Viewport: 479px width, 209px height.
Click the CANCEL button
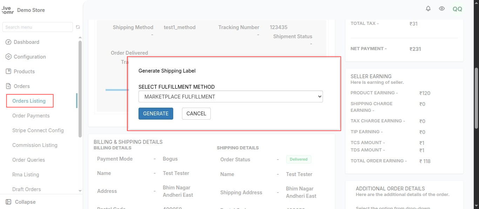(196, 114)
